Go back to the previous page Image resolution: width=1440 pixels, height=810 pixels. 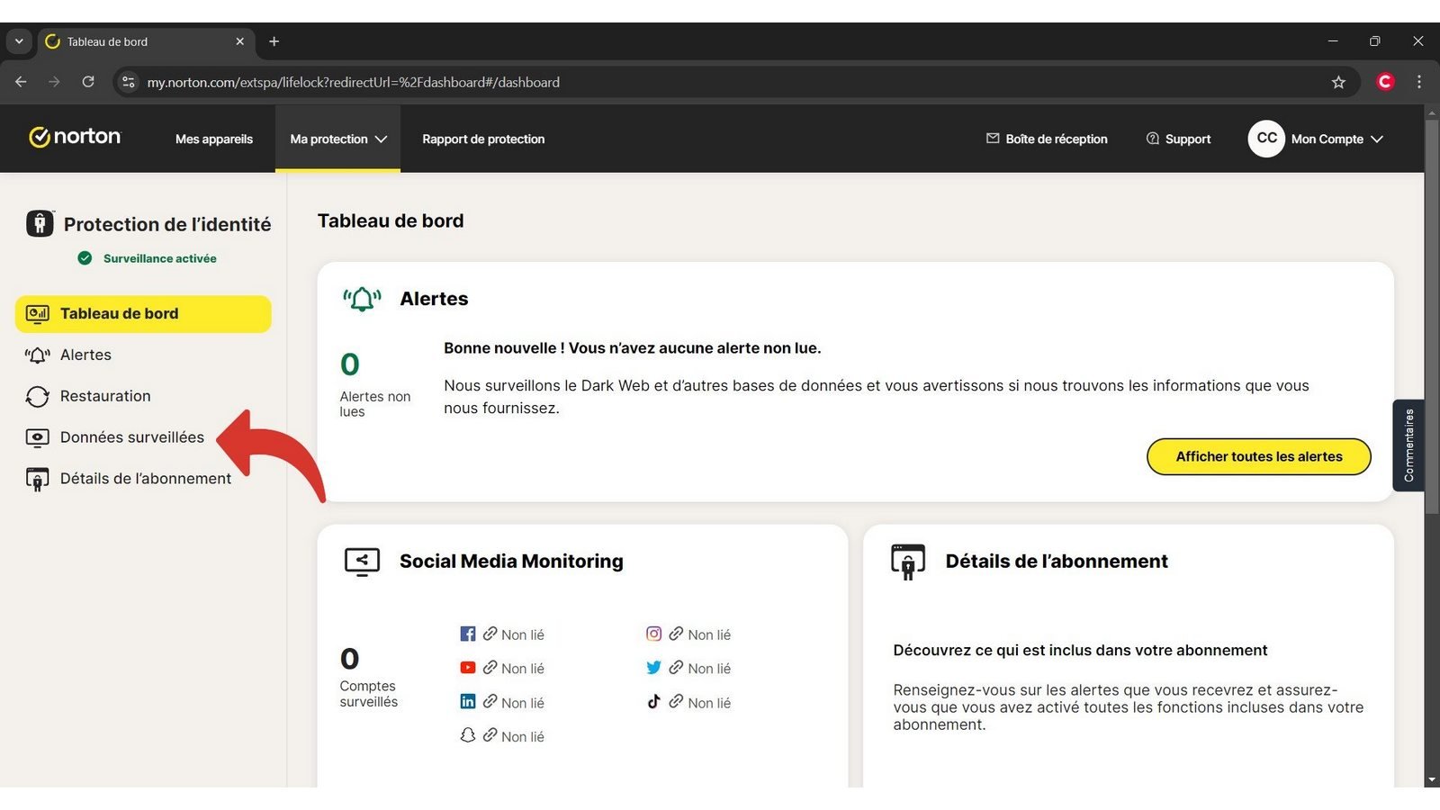click(x=21, y=82)
